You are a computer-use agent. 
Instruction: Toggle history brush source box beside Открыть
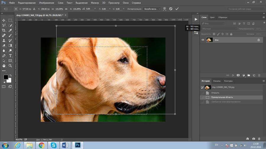pyautogui.click(x=202, y=93)
